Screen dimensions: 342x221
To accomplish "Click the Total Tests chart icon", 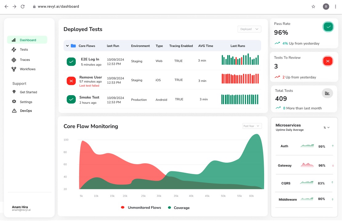I will (327, 93).
